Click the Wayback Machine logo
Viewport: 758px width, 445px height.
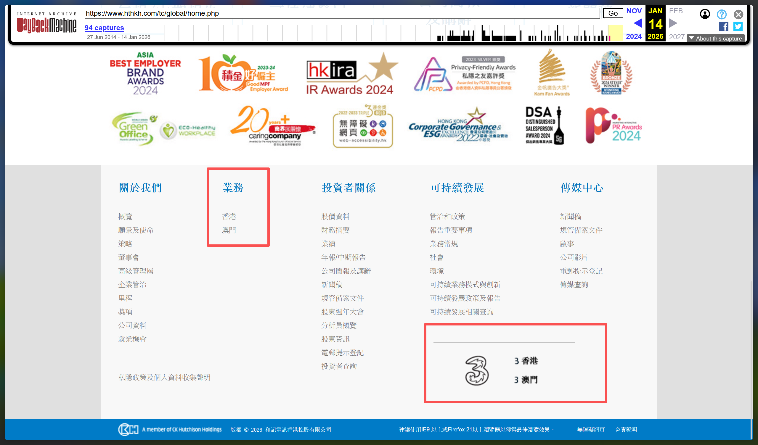(x=46, y=23)
